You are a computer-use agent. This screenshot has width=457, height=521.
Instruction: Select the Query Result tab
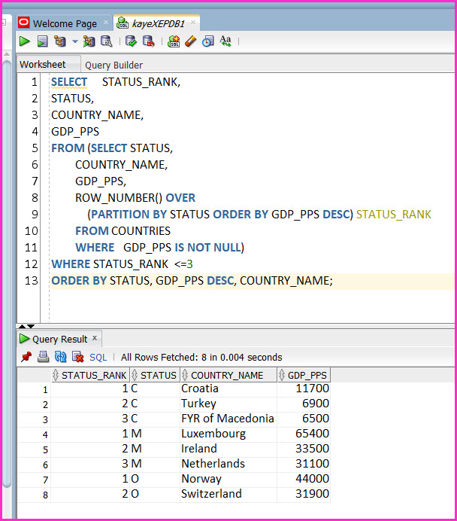tap(59, 339)
